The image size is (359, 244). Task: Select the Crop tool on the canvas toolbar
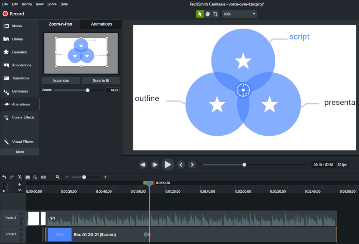[x=215, y=14]
